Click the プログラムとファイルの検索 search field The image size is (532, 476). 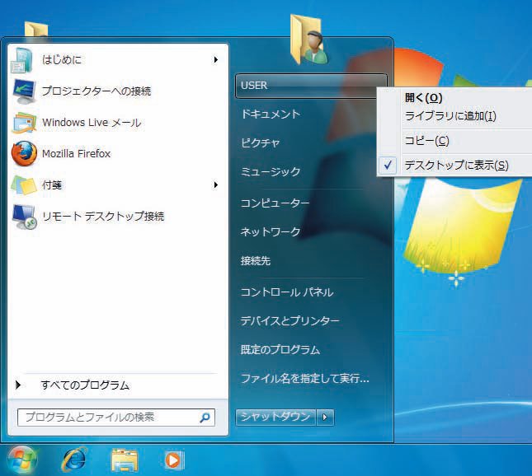tap(116, 418)
